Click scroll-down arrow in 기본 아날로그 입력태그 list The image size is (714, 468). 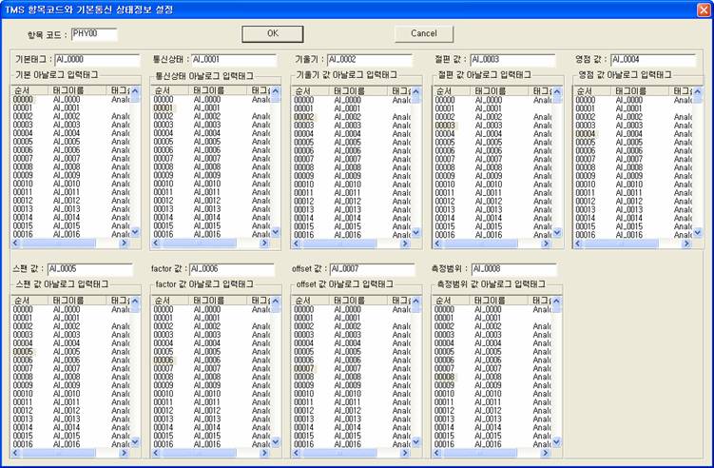click(135, 232)
